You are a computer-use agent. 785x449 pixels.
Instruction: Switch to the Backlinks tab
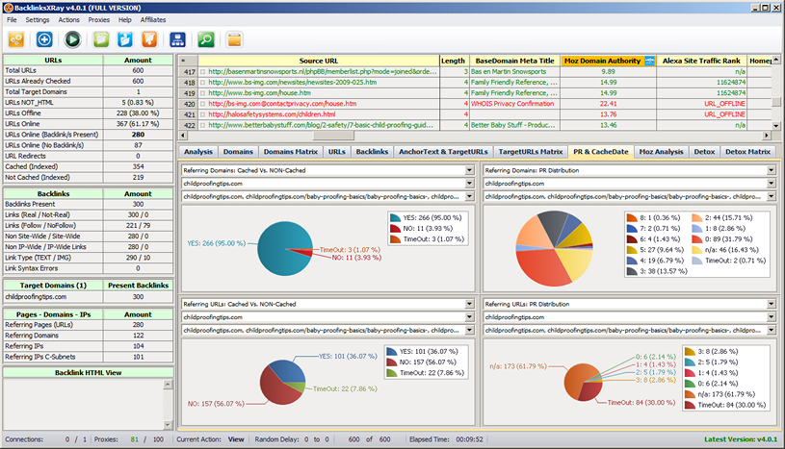tap(372, 152)
